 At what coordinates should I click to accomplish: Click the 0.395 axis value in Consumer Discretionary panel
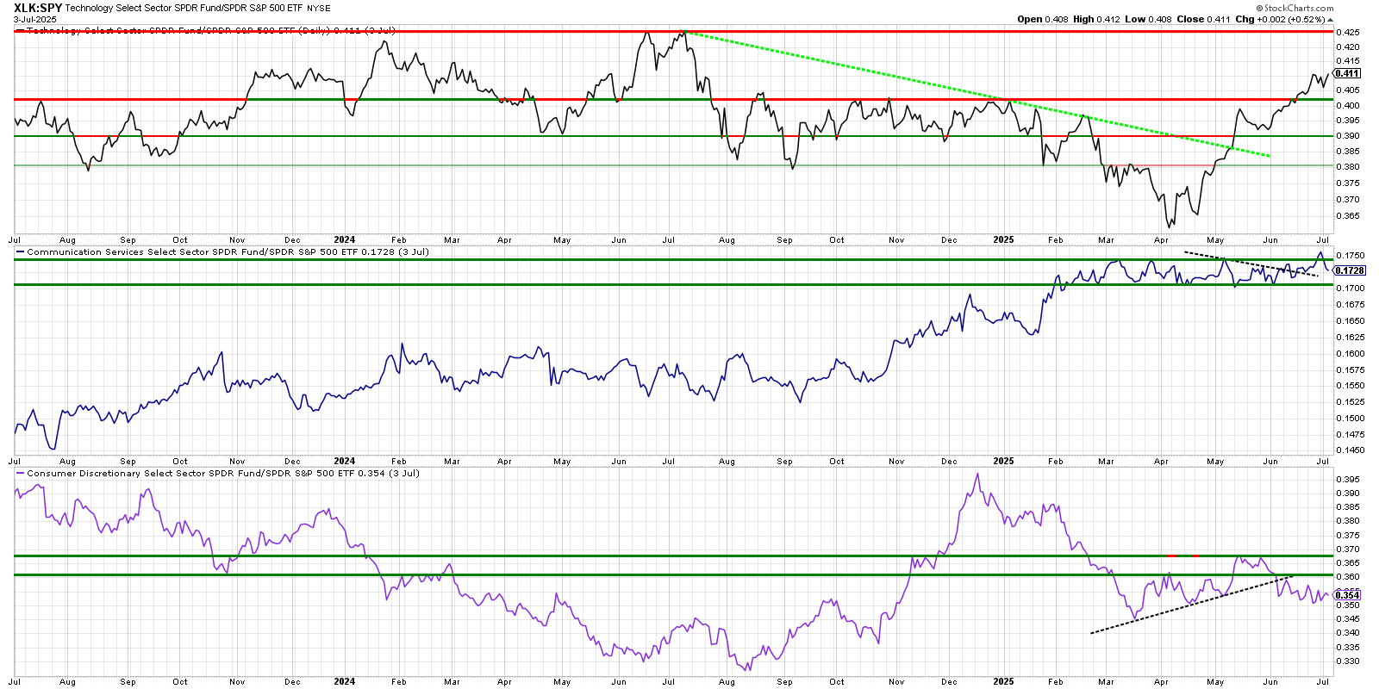pyautogui.click(x=1348, y=480)
